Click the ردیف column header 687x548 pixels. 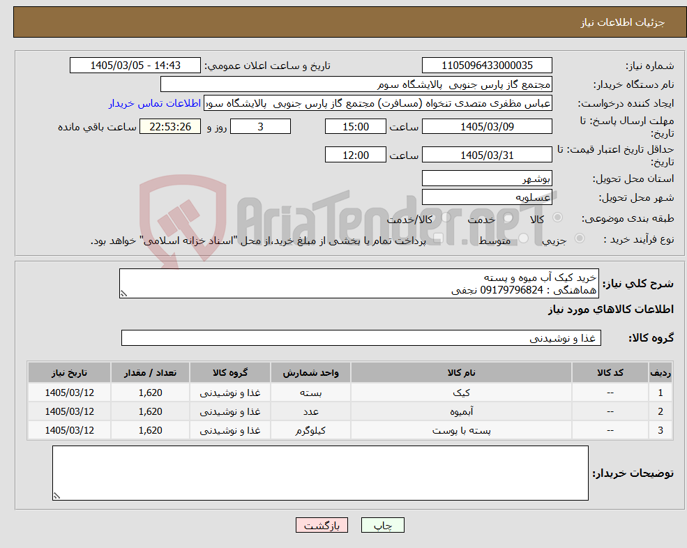coord(660,373)
